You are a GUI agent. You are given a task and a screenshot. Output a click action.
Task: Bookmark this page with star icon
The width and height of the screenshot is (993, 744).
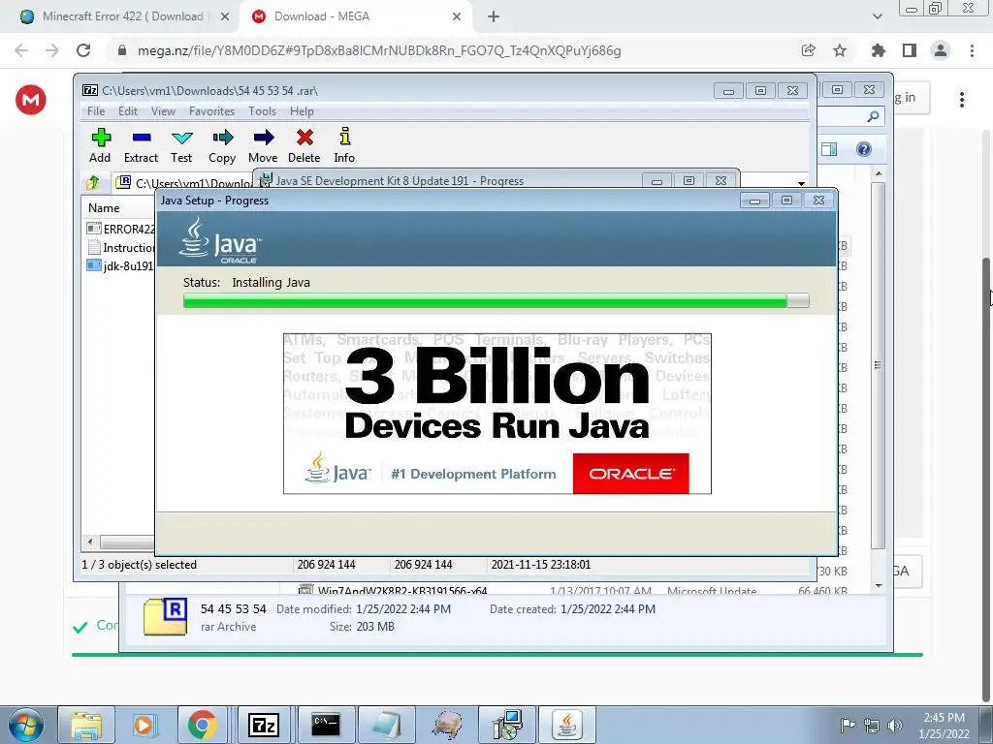click(840, 50)
